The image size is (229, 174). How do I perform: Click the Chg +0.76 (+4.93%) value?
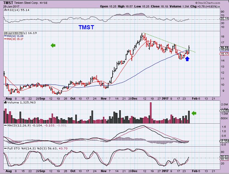203,6
